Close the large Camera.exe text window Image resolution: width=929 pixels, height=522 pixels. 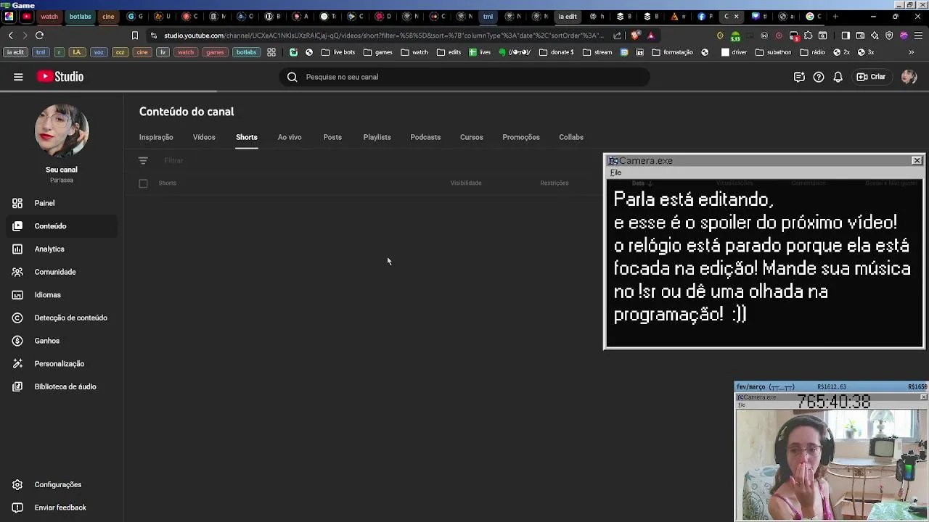pos(917,160)
